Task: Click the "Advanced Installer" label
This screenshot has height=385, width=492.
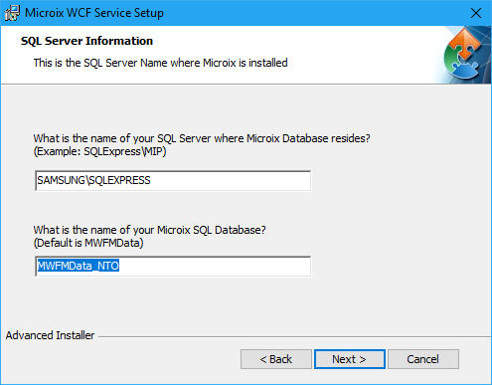Action: [x=50, y=335]
